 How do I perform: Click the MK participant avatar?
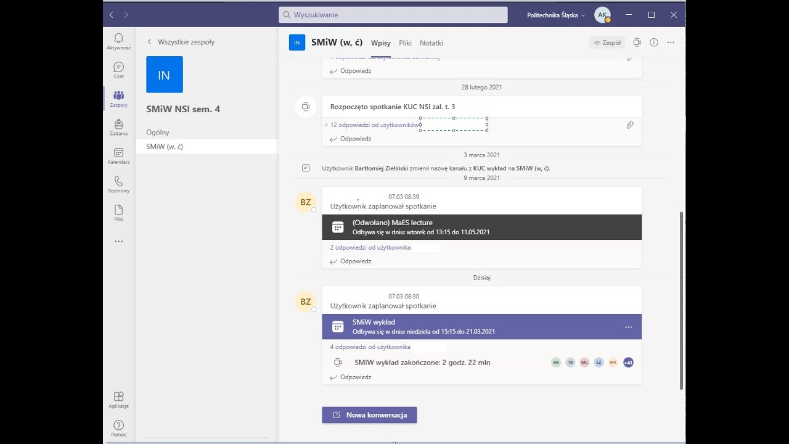point(613,363)
